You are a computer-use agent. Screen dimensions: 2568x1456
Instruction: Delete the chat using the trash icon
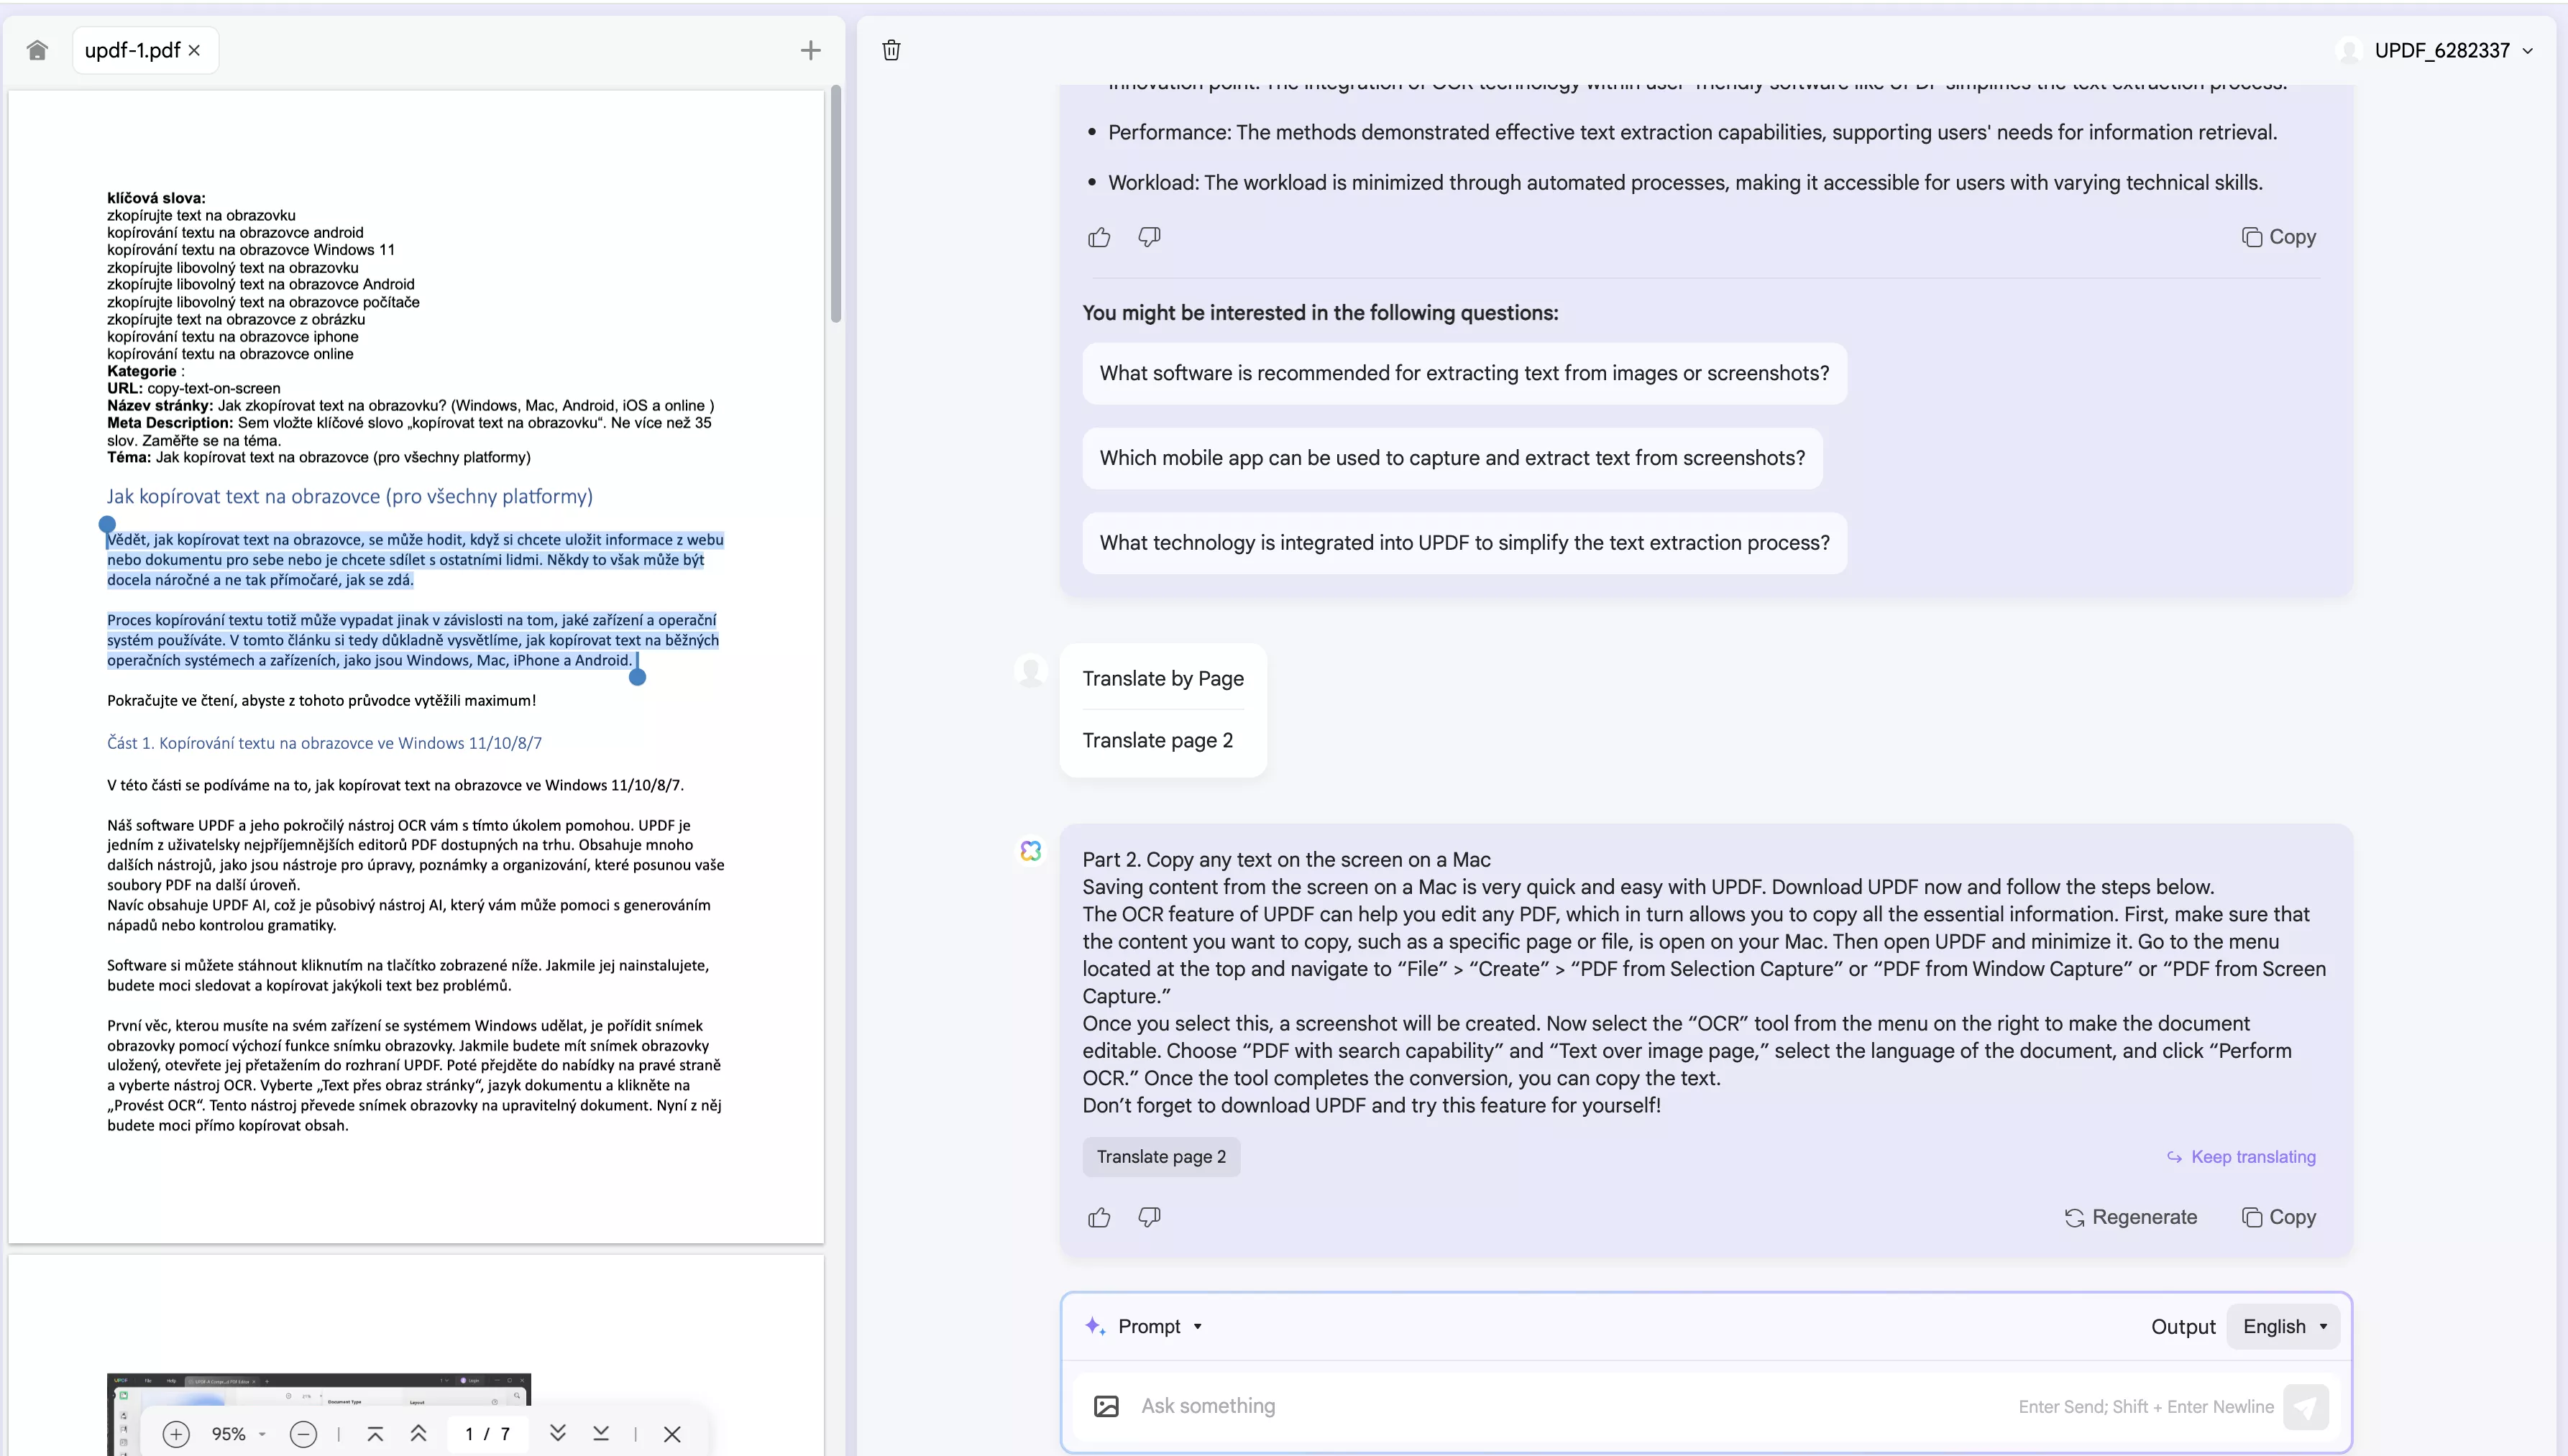(x=890, y=50)
